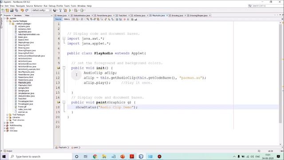Click the Find Selection magnifier icon
The height and width of the screenshot is (160, 284).
88,19
